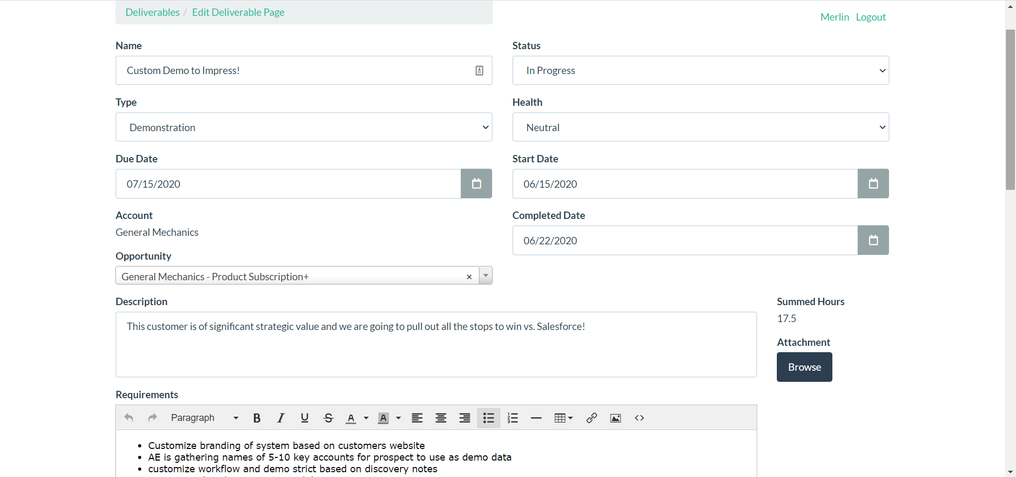
Task: Toggle bold formatting in Requirements editor
Action: pyautogui.click(x=257, y=418)
